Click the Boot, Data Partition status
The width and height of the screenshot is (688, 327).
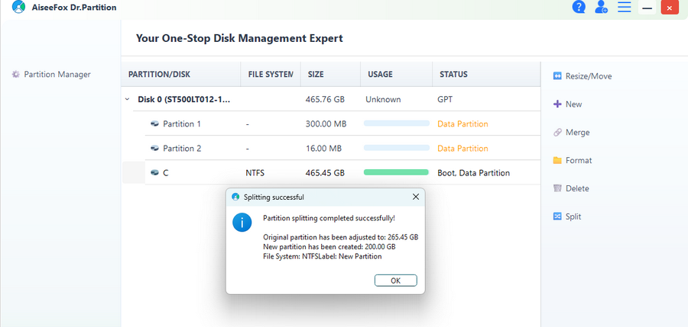473,173
